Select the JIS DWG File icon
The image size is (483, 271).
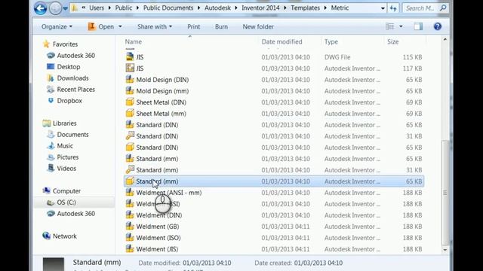tap(130, 57)
